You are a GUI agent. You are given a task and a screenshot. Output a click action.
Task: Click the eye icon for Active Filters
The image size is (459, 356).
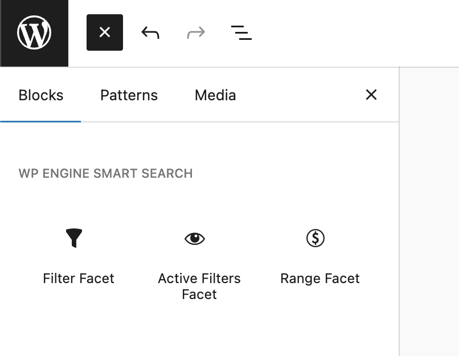(195, 239)
